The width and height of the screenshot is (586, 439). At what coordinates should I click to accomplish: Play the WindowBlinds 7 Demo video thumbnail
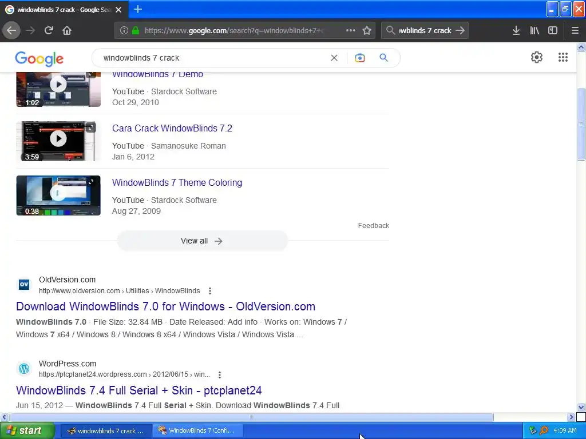click(x=58, y=89)
